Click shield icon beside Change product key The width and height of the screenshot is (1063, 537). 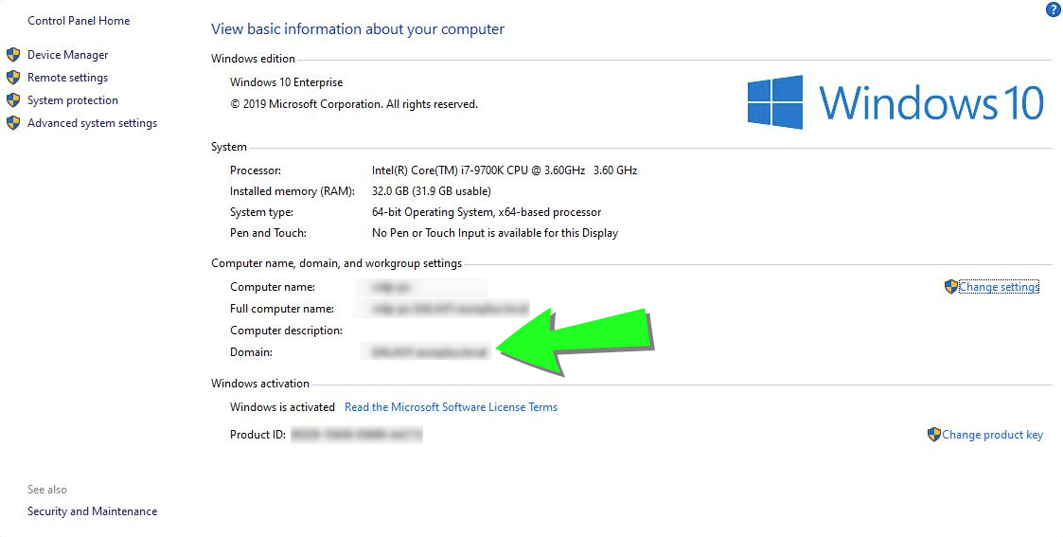click(x=933, y=435)
